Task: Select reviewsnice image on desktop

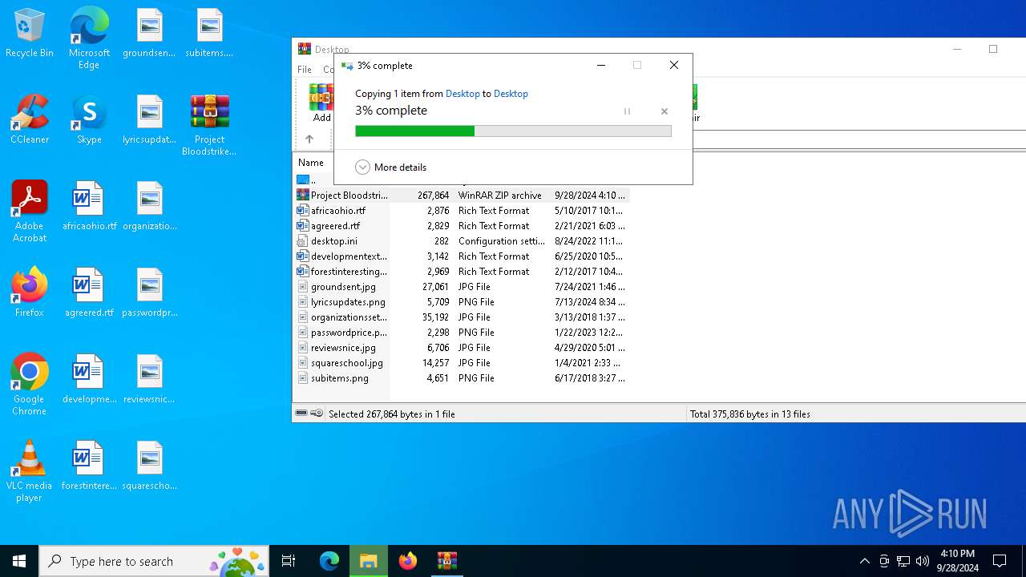Action: (149, 379)
